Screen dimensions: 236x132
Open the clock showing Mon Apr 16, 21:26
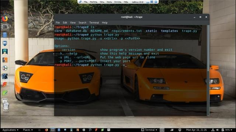coord(196,130)
